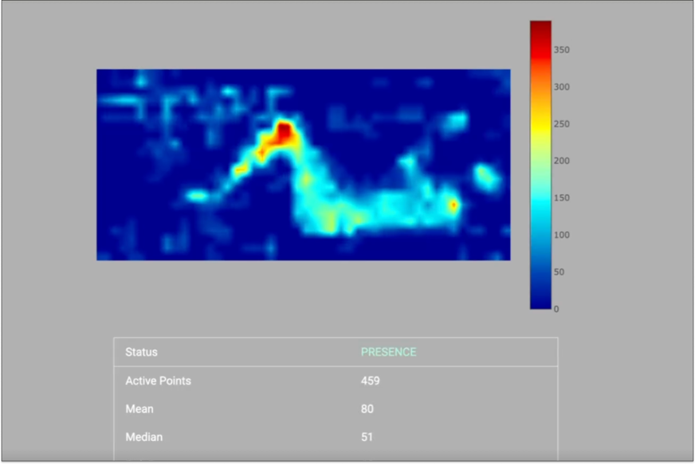The height and width of the screenshot is (464, 695).
Task: Click the Median value 51
Action: pos(367,437)
